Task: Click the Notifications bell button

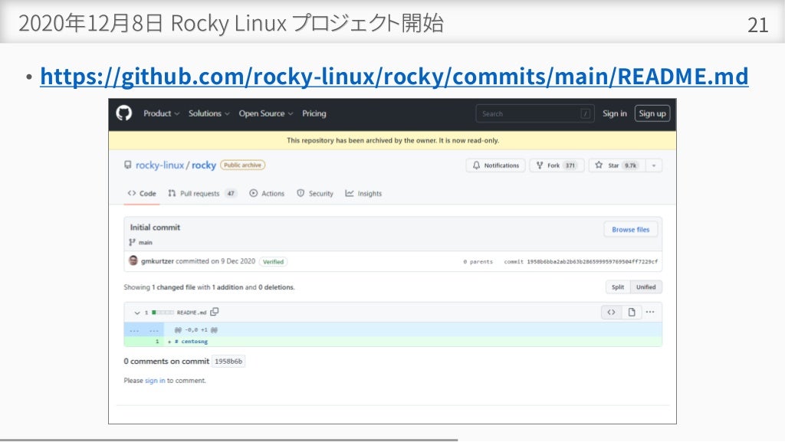Action: click(x=496, y=165)
